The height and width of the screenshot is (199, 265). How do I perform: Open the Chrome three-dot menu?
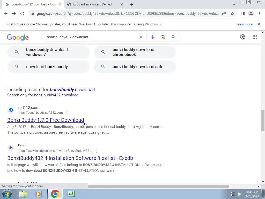point(259,13)
